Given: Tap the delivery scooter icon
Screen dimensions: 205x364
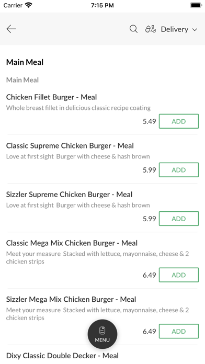Looking at the screenshot, I should 151,29.
